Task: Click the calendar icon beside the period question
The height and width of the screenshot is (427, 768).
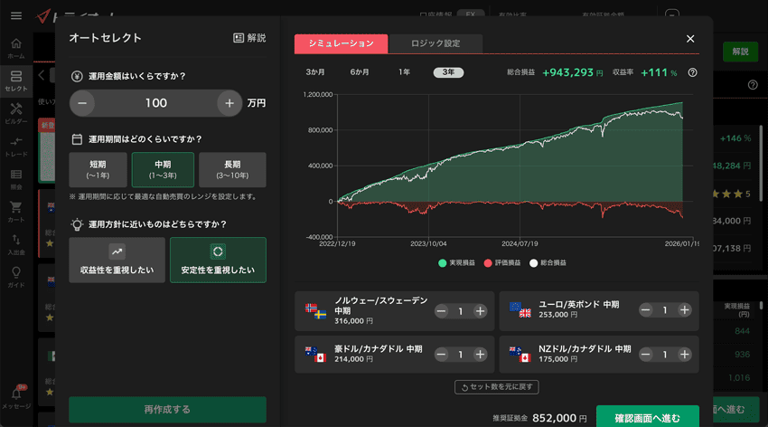Action: click(77, 139)
